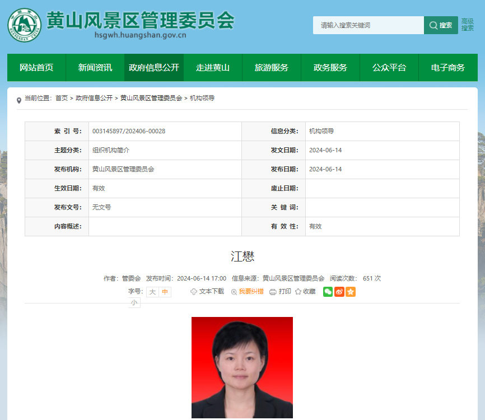
Task: Switch to the 电子商务 tab
Action: point(448,67)
